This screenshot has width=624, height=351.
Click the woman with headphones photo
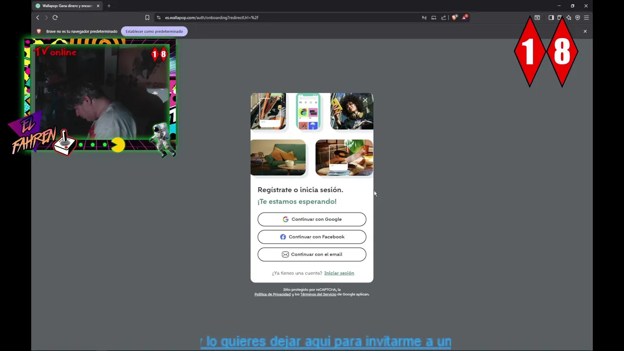(351, 111)
